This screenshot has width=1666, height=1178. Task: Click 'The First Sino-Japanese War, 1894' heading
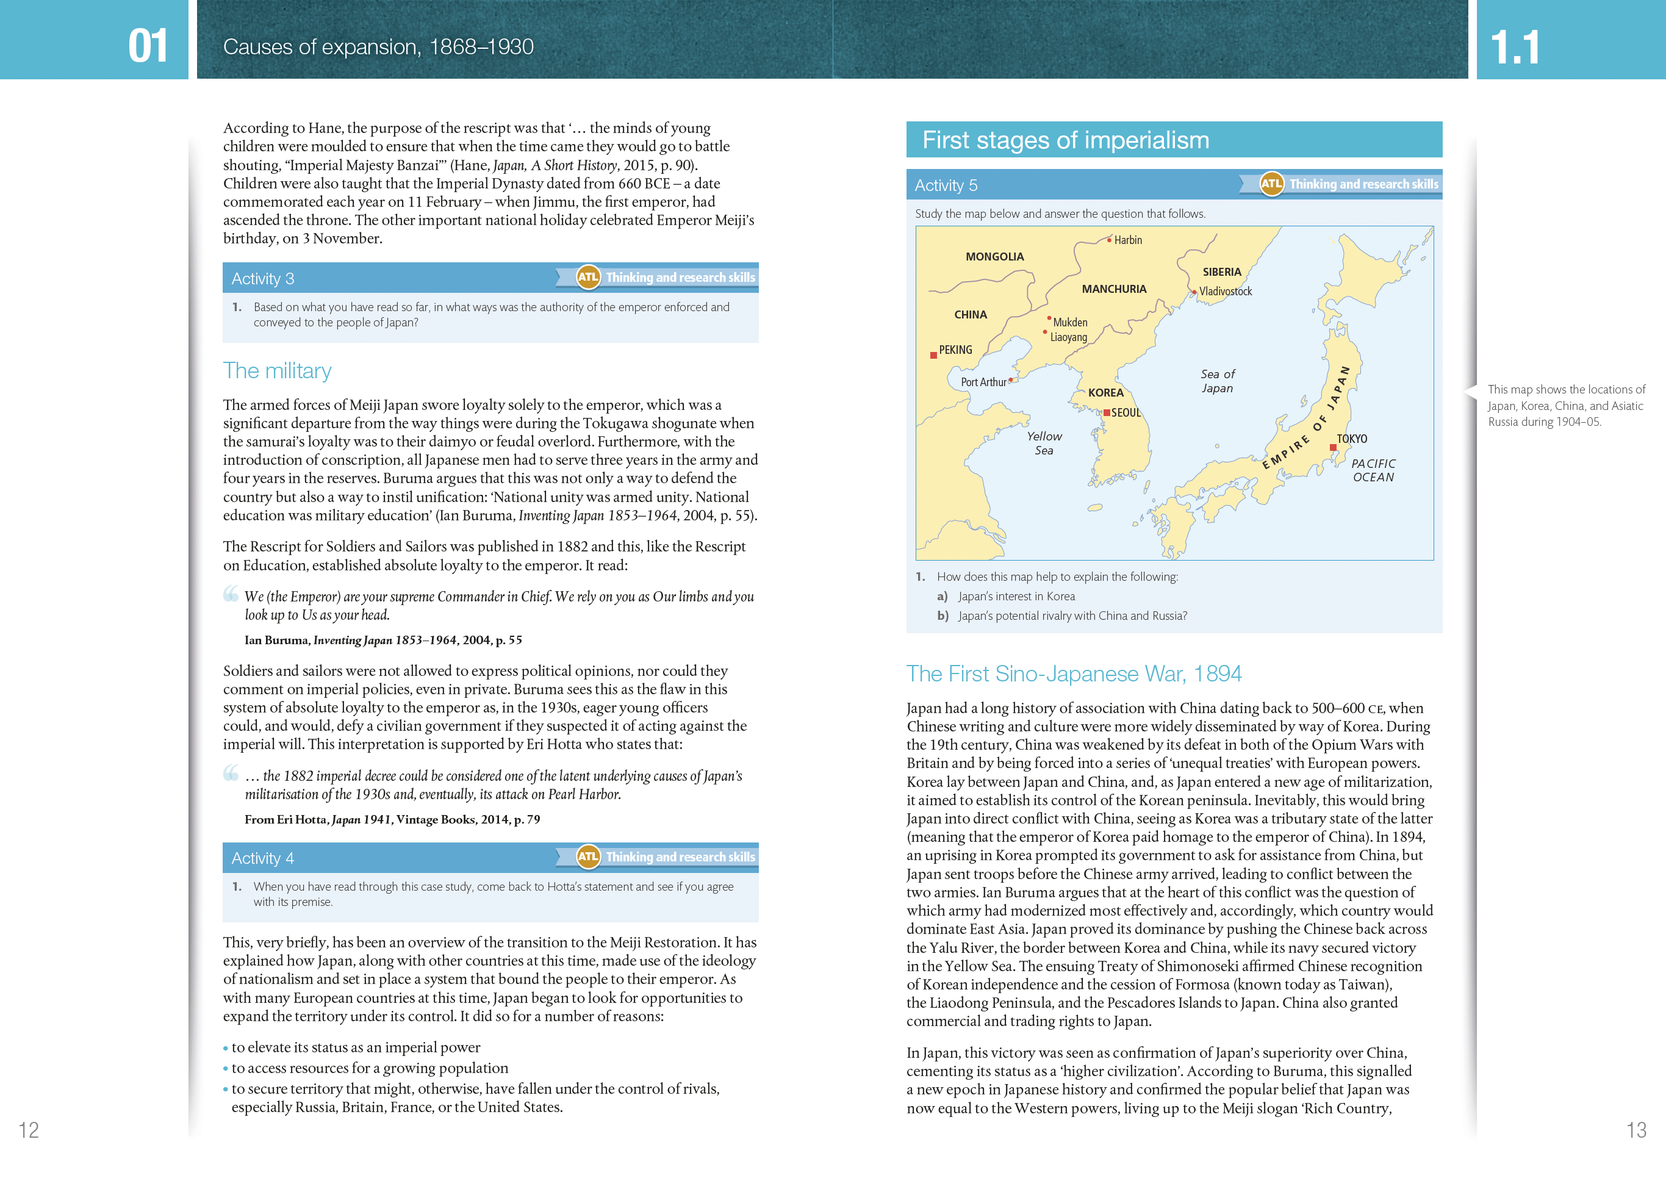click(x=1074, y=673)
